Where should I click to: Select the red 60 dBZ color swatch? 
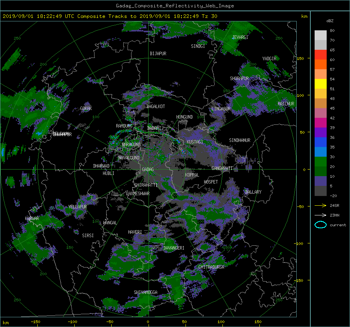[320, 55]
